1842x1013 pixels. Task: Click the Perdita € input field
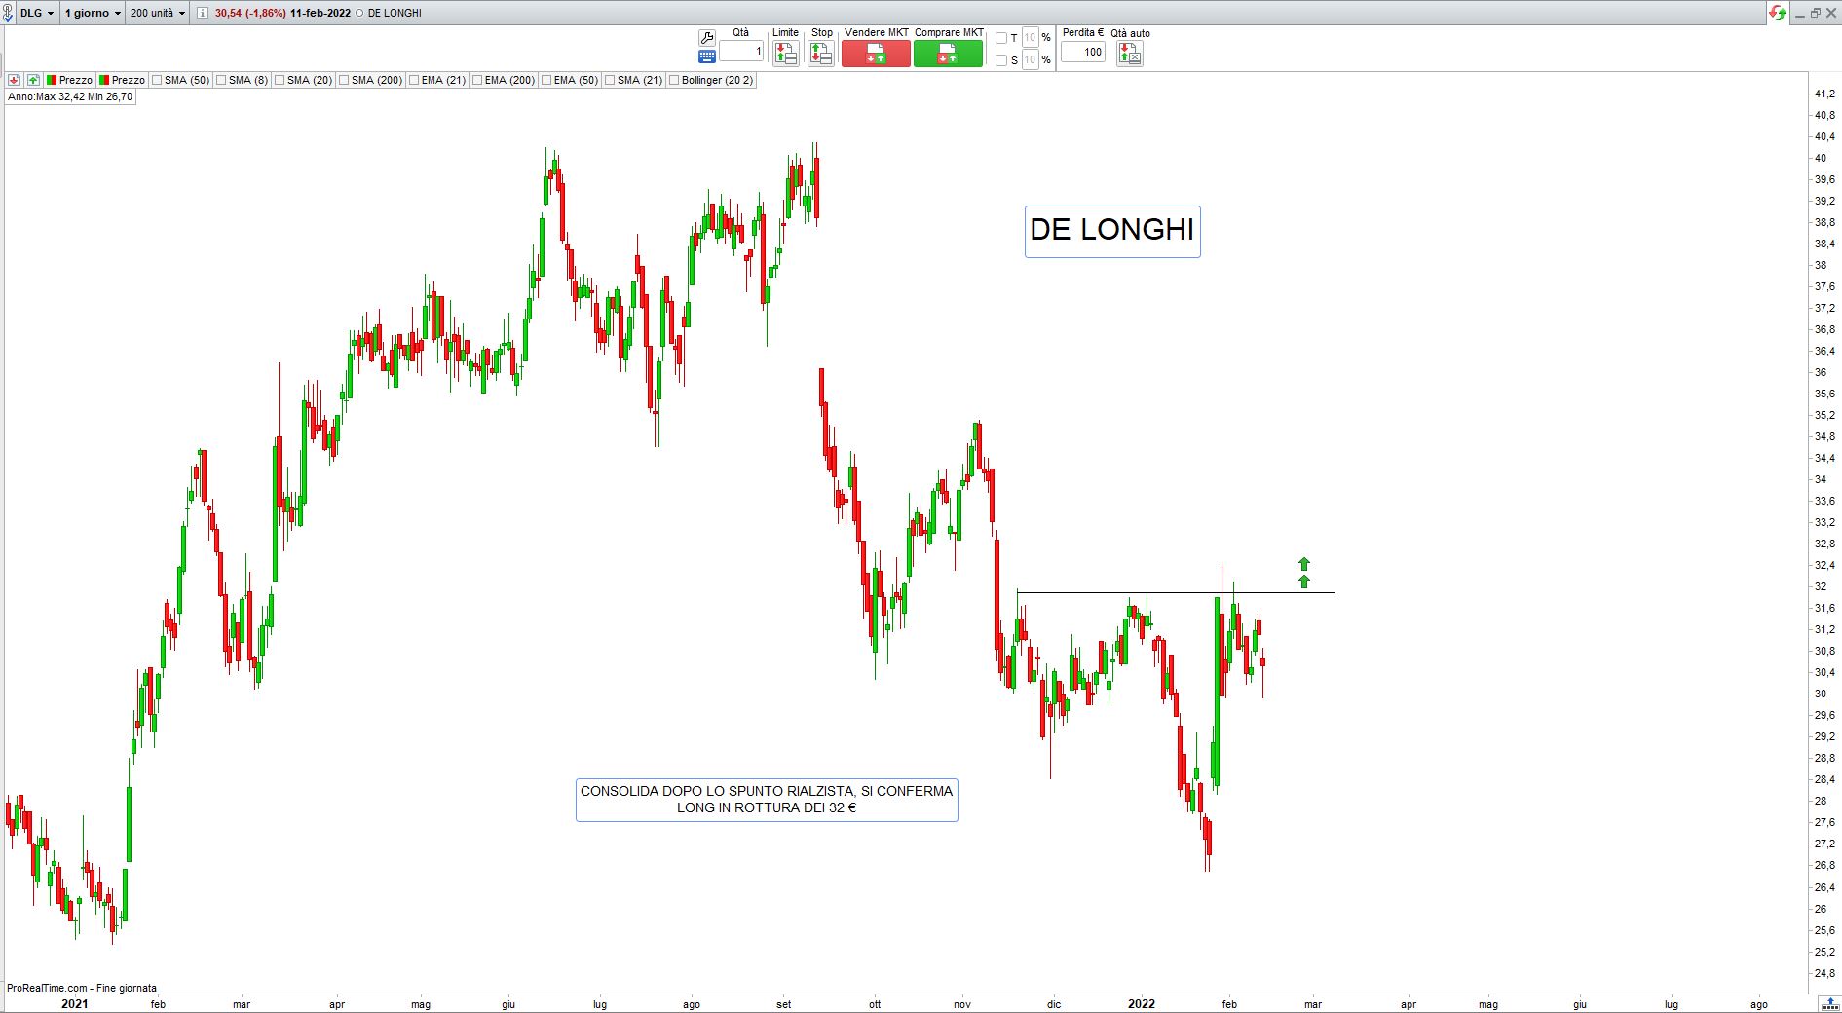[x=1083, y=53]
